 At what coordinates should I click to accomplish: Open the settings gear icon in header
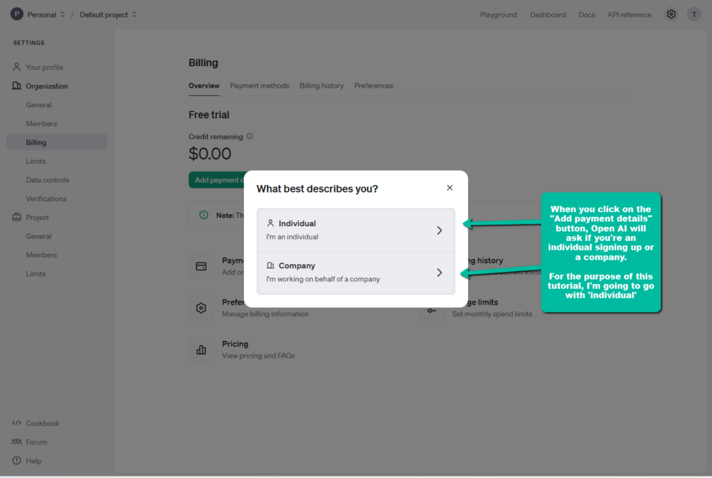pos(671,15)
